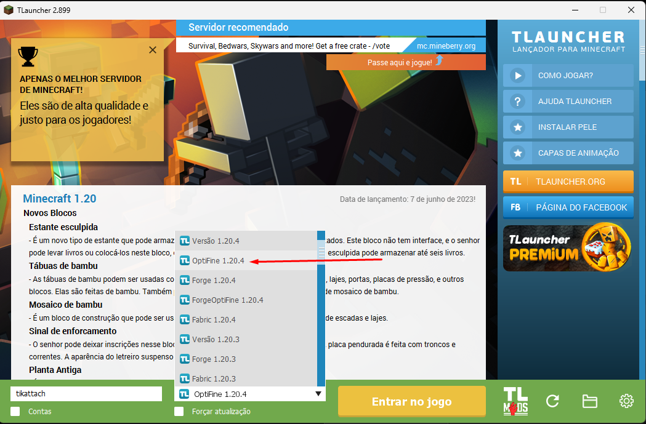Choose Versão 1.20.3 from the list
The width and height of the screenshot is (646, 424).
pos(246,340)
